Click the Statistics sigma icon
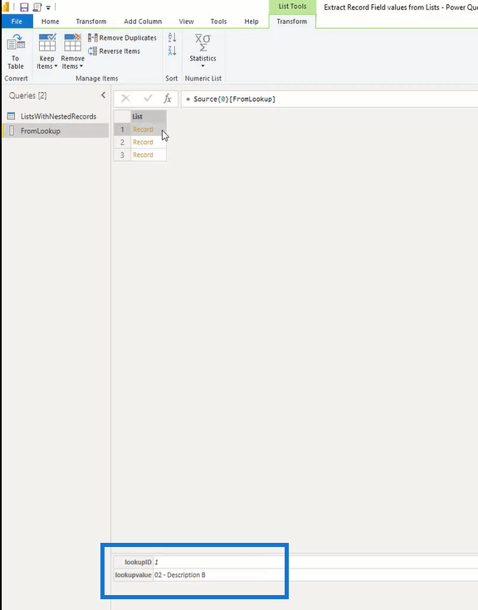478x610 pixels. (x=202, y=43)
